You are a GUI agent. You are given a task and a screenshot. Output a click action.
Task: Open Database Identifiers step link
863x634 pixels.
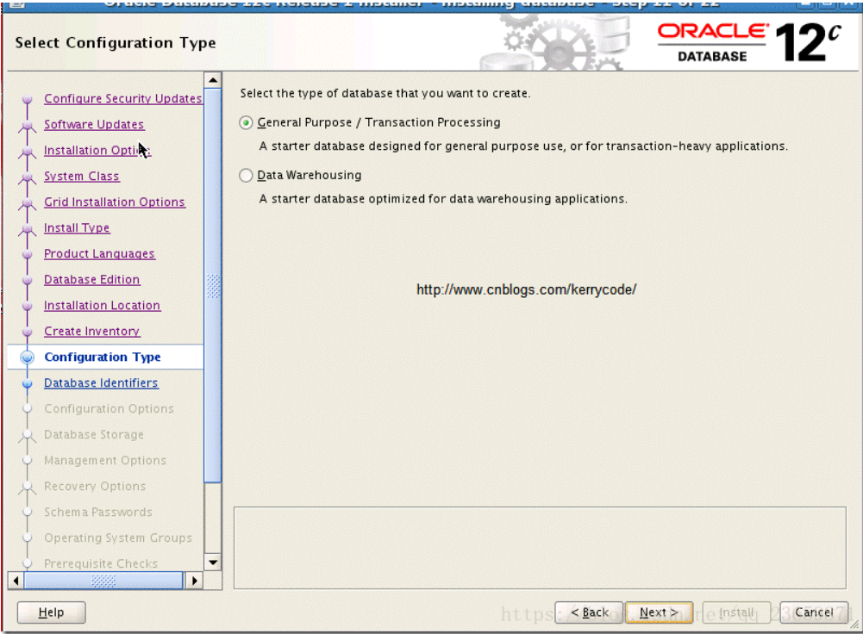click(x=101, y=382)
